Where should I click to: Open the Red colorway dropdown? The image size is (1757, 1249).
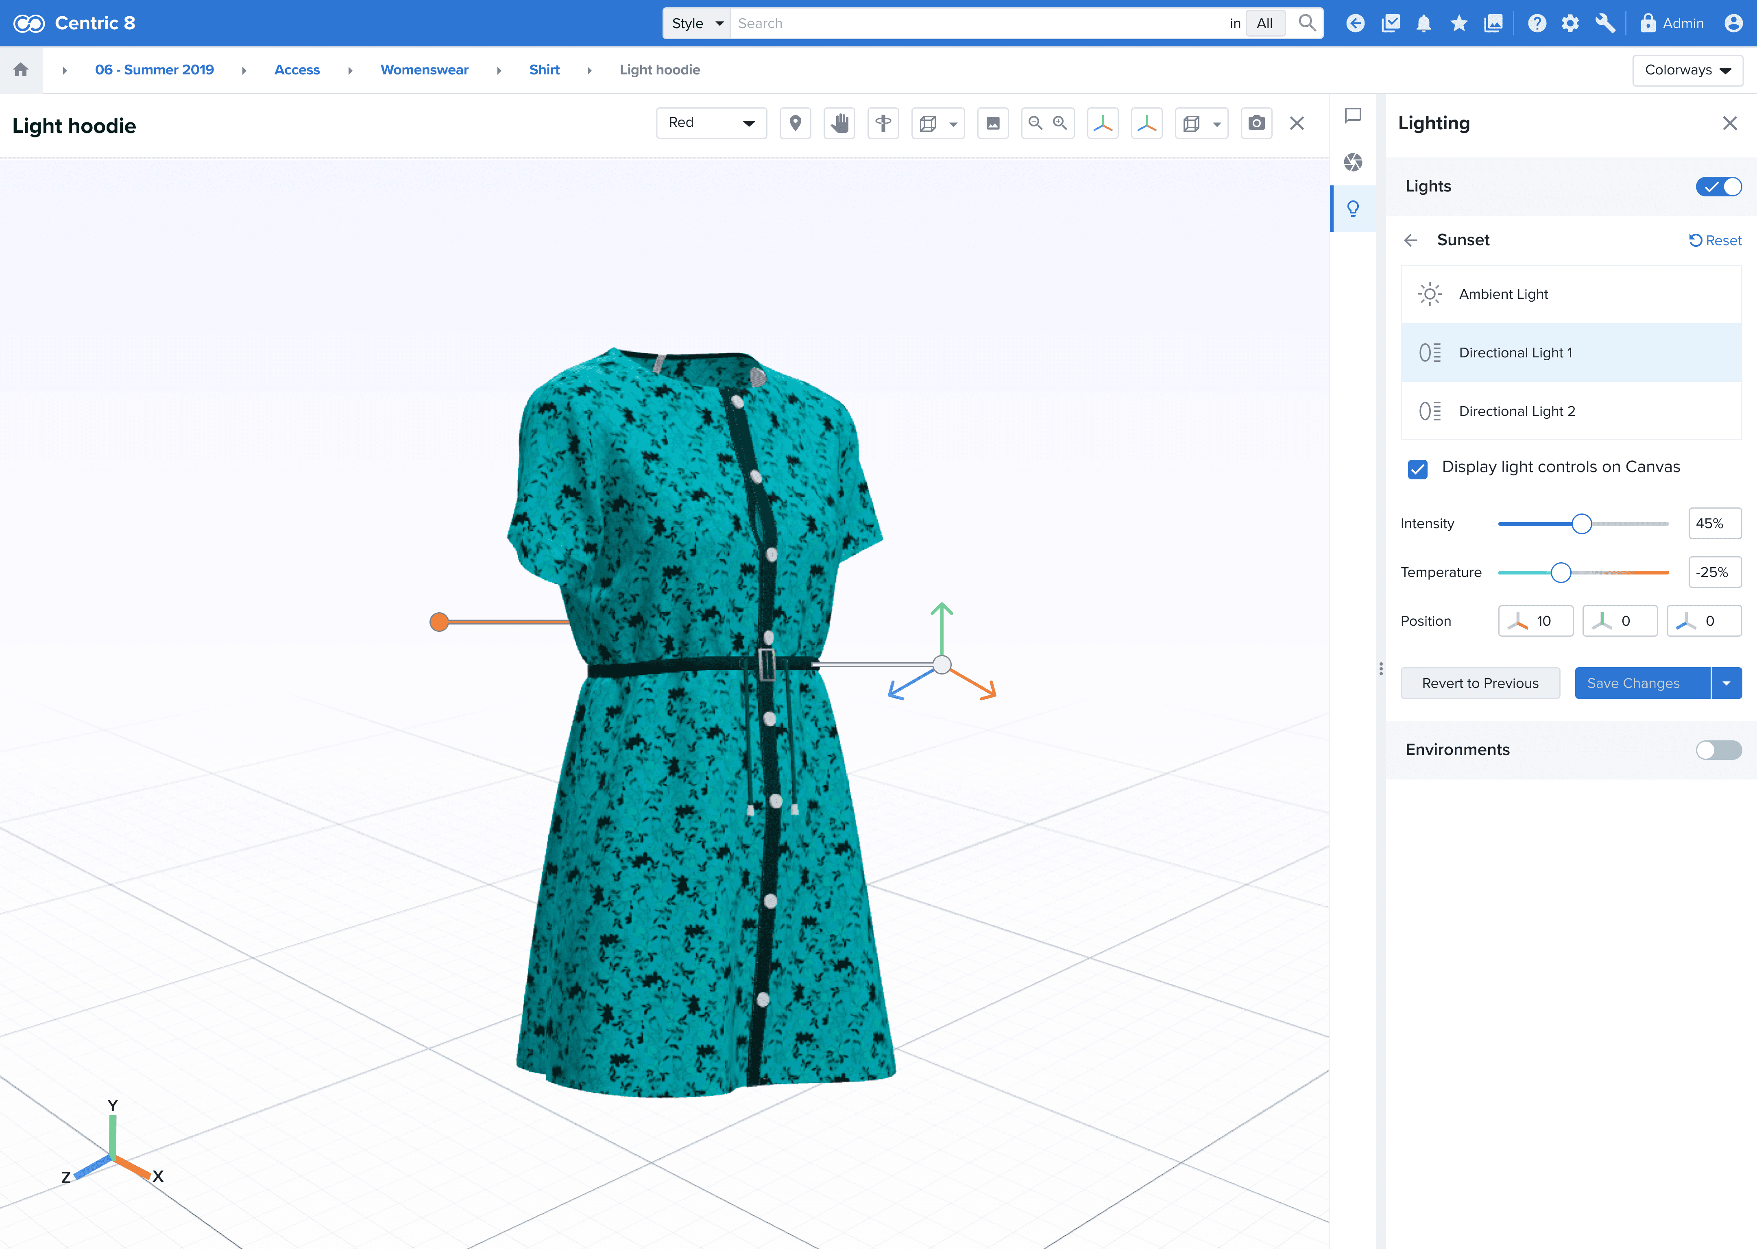click(711, 123)
